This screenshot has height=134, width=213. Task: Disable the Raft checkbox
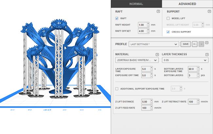coord(117,19)
